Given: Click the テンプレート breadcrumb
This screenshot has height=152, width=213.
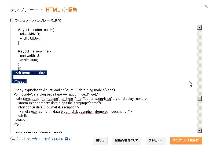Looking at the screenshot, I should 24,10.
